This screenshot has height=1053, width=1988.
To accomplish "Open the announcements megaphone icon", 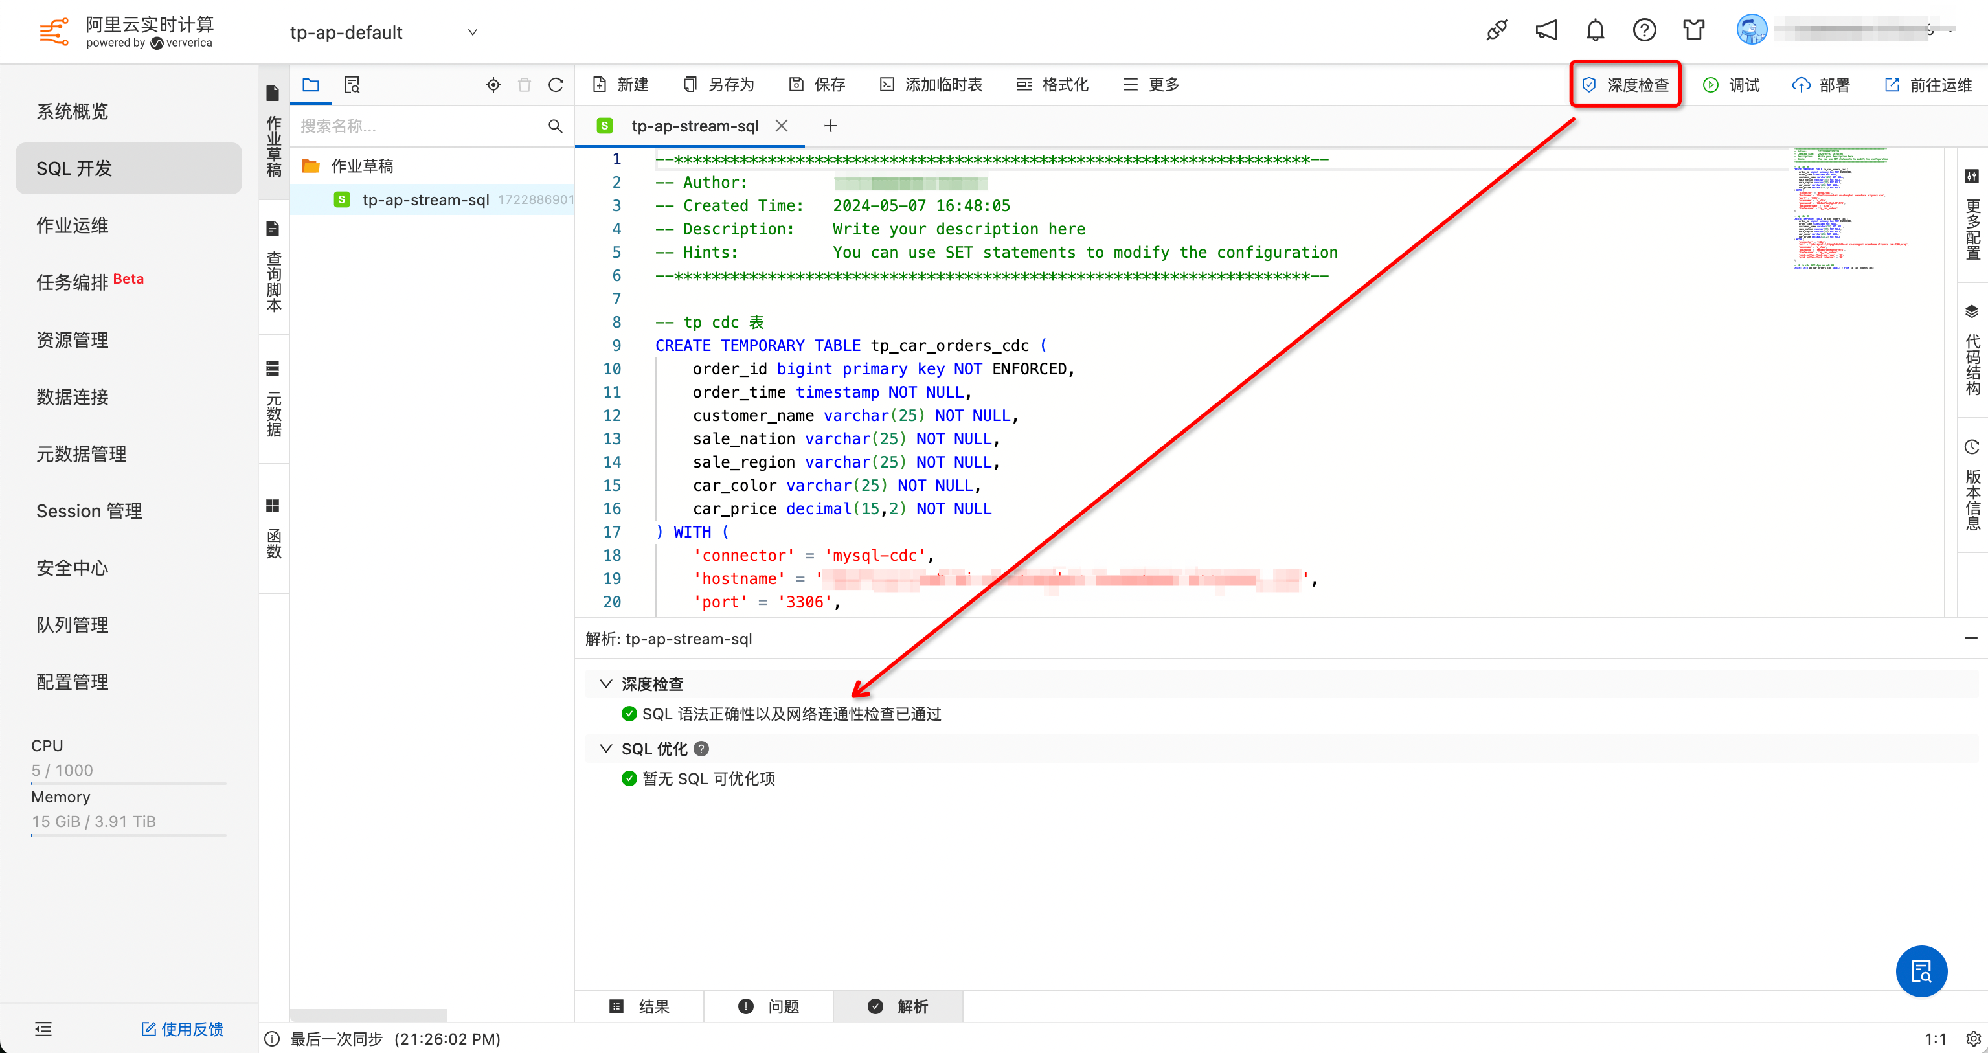I will tap(1546, 30).
